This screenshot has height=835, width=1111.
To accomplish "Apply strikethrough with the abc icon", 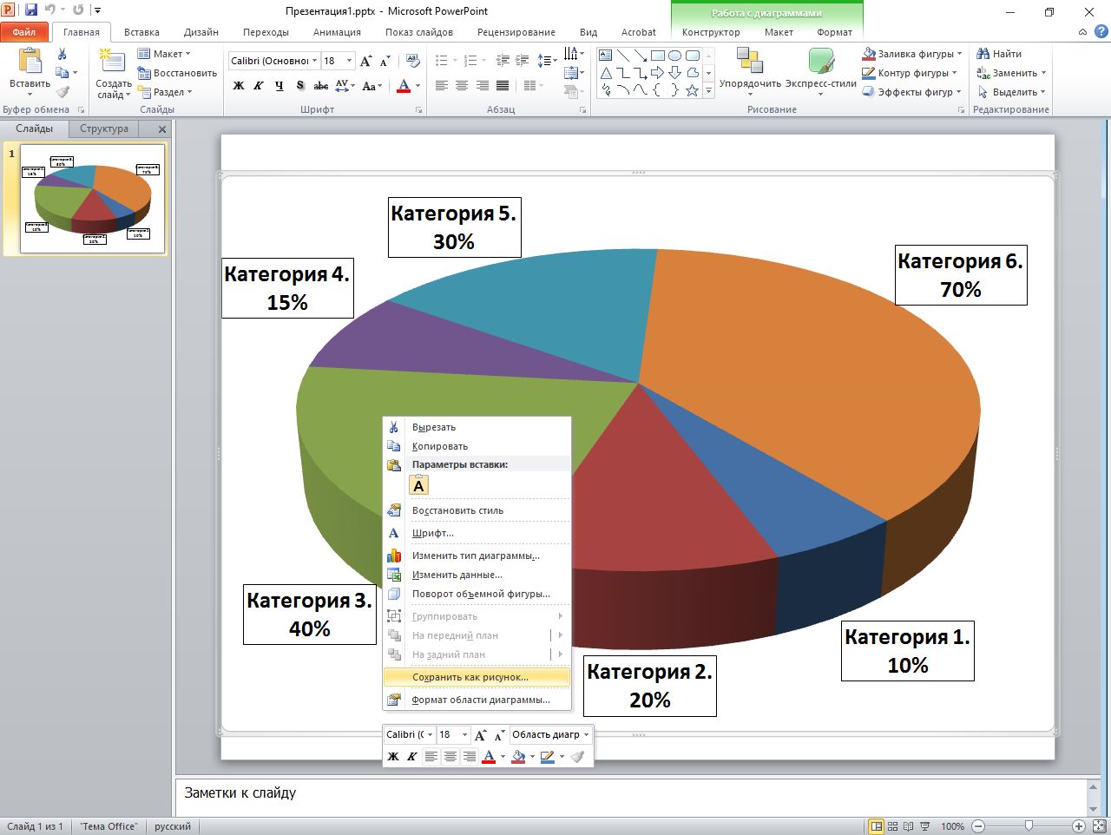I will (x=321, y=85).
